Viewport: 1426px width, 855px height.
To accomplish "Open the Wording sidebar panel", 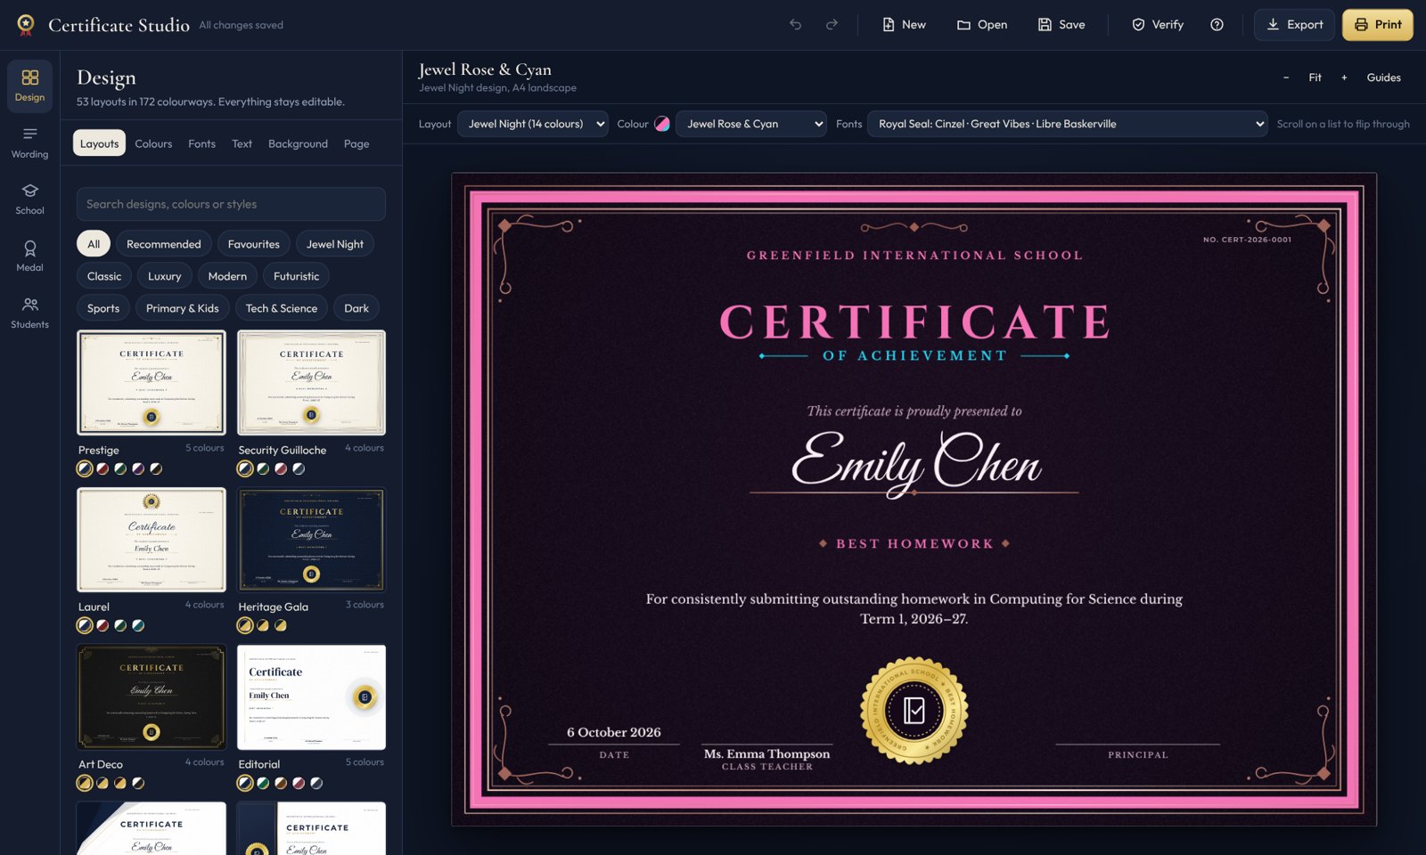I will [x=29, y=142].
